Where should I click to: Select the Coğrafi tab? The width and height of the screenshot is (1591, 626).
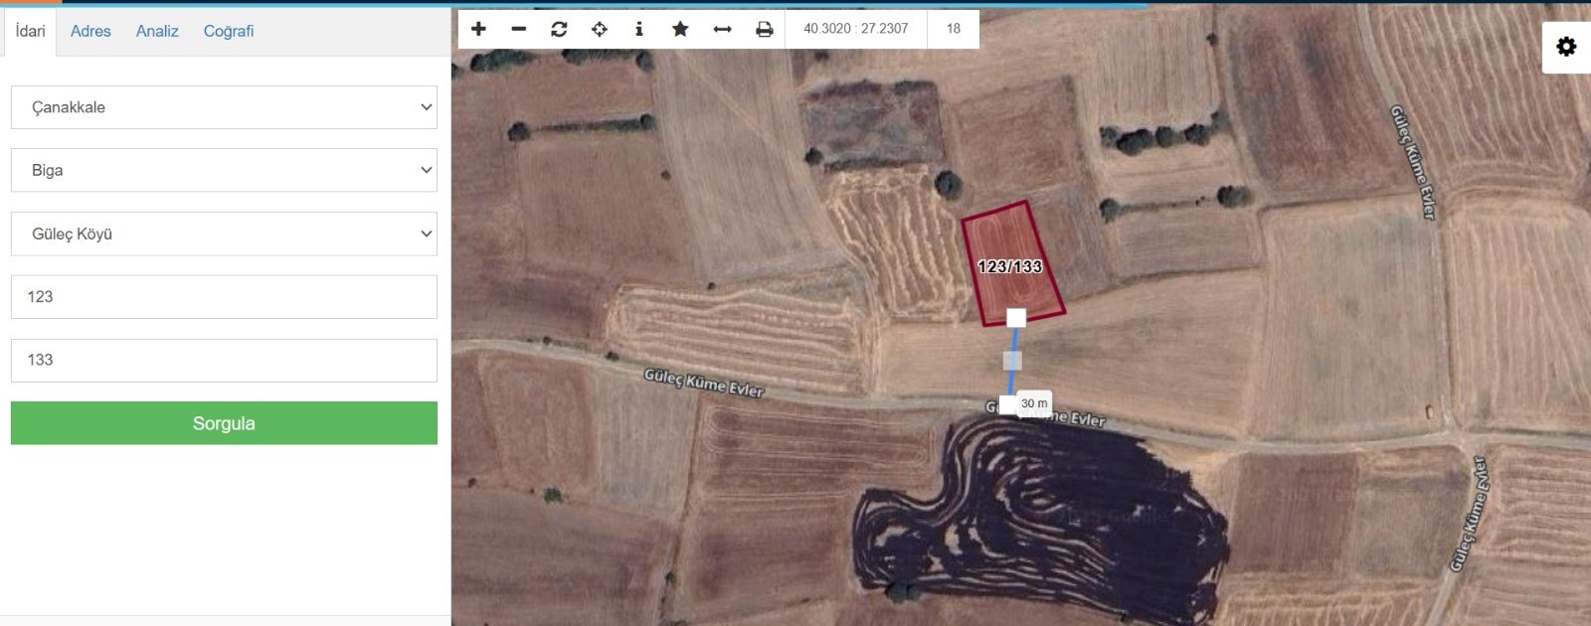tap(229, 31)
